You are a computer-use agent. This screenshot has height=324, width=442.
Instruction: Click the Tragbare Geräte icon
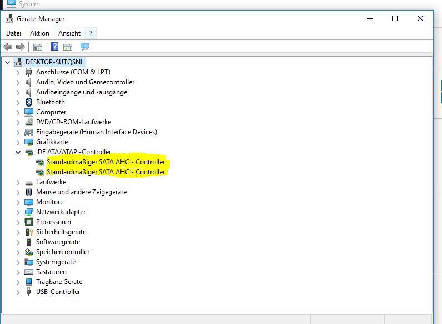pos(29,282)
